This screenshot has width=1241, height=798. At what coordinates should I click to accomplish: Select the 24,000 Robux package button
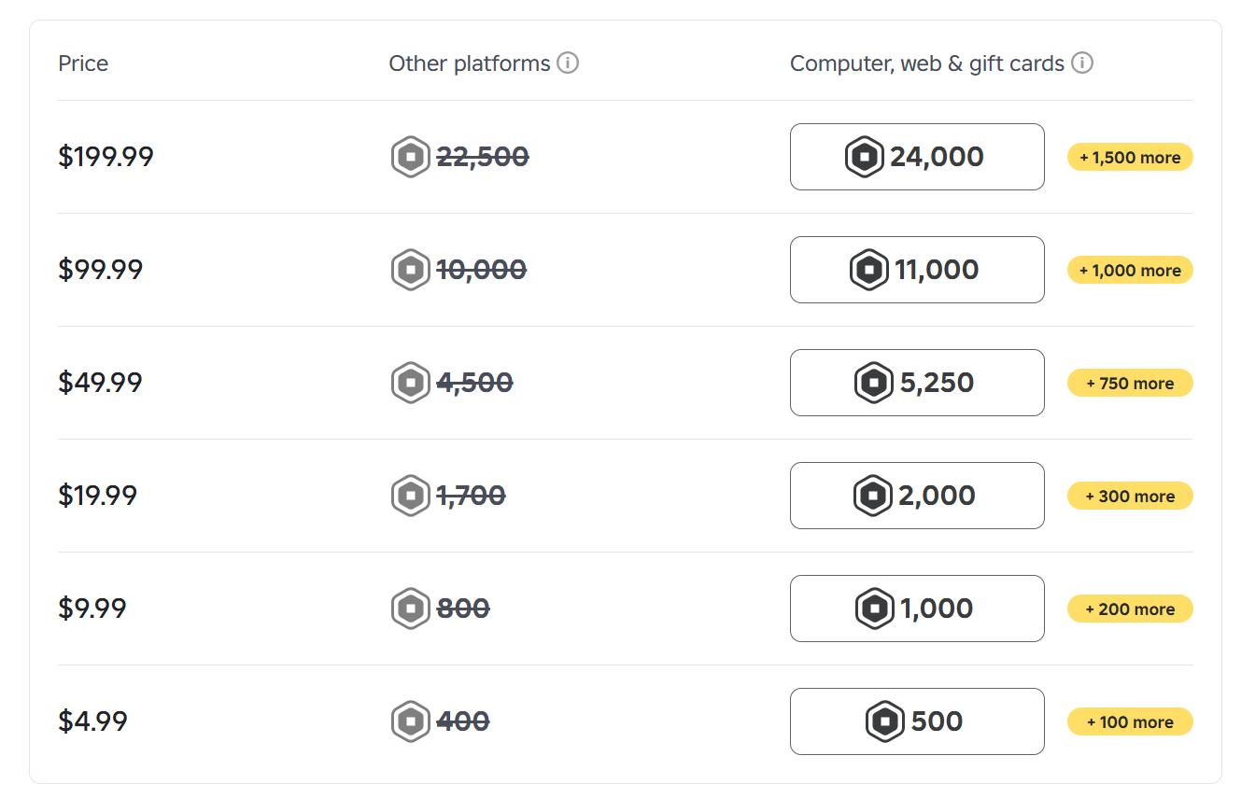(x=916, y=157)
